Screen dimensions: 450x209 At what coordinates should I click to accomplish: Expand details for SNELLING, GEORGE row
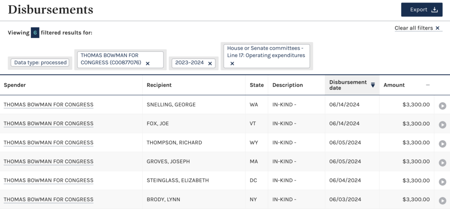tap(442, 106)
